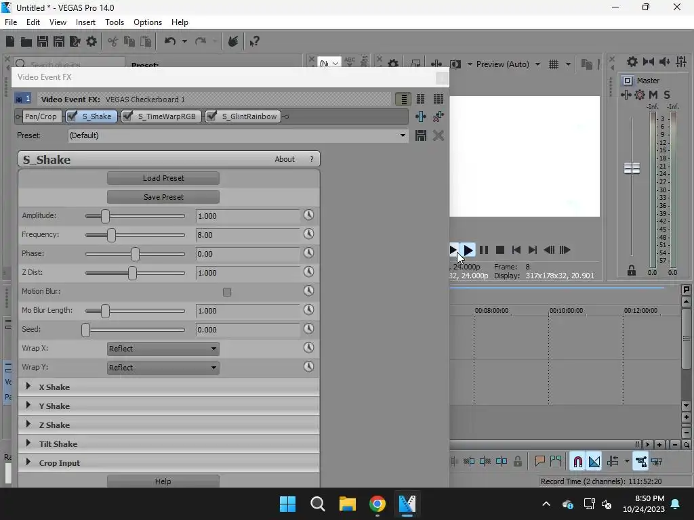Click the Master bus solo S icon
This screenshot has width=694, height=520.
(x=667, y=95)
